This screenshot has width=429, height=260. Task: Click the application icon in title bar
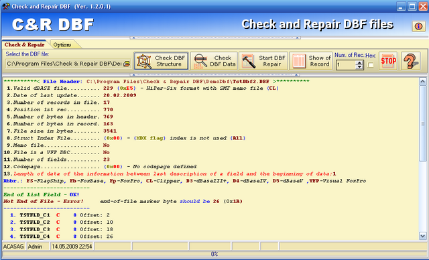point(6,6)
